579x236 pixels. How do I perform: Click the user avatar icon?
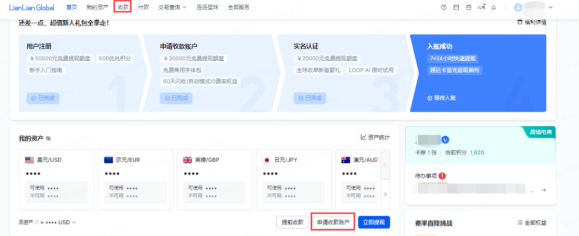(x=518, y=7)
